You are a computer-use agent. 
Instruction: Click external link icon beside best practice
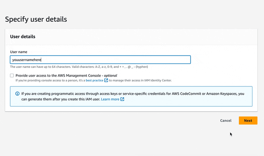106,80
